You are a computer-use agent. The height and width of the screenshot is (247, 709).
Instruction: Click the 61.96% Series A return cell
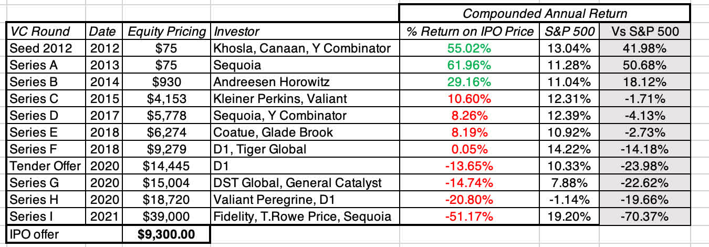pos(471,66)
